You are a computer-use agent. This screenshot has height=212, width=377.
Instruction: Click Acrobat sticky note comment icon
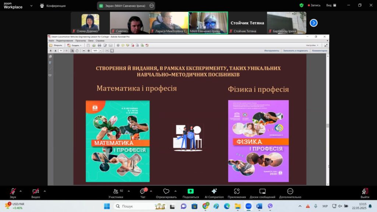click(x=123, y=45)
